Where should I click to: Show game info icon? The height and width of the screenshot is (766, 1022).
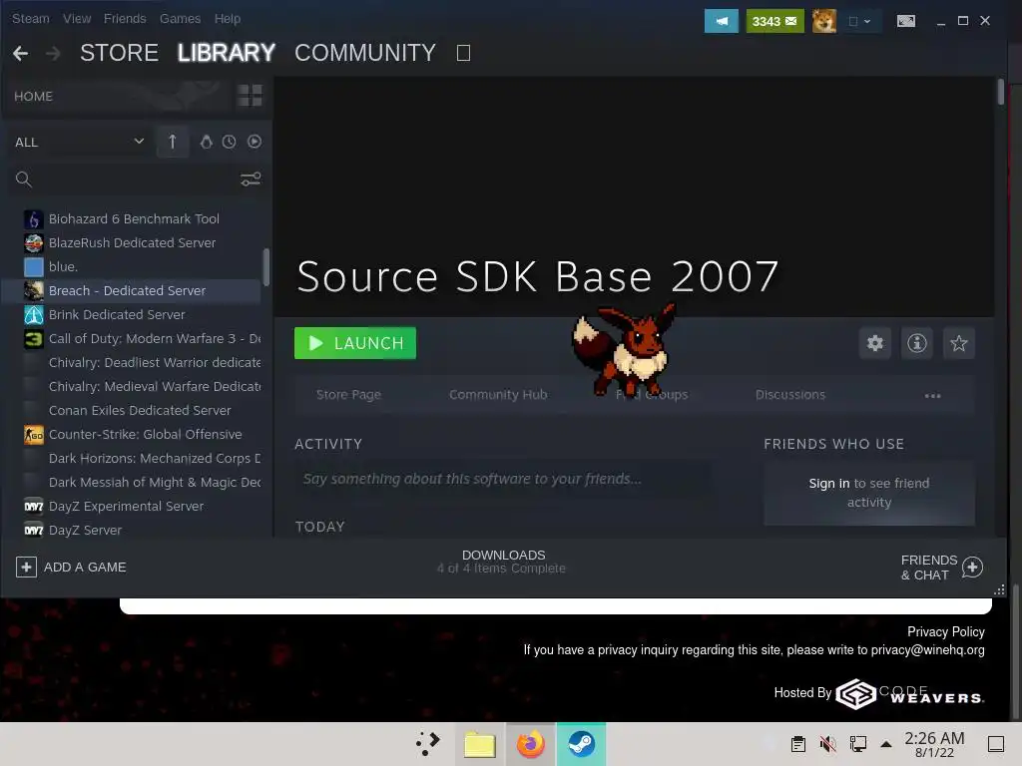(x=917, y=343)
